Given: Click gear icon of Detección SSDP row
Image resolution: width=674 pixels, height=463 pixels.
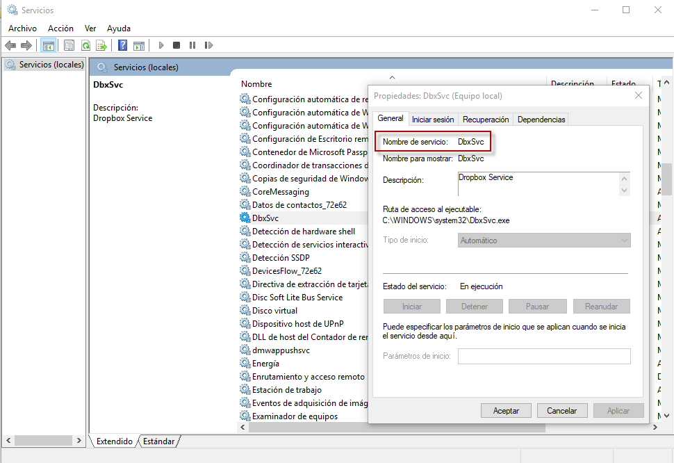Looking at the screenshot, I should pyautogui.click(x=245, y=257).
